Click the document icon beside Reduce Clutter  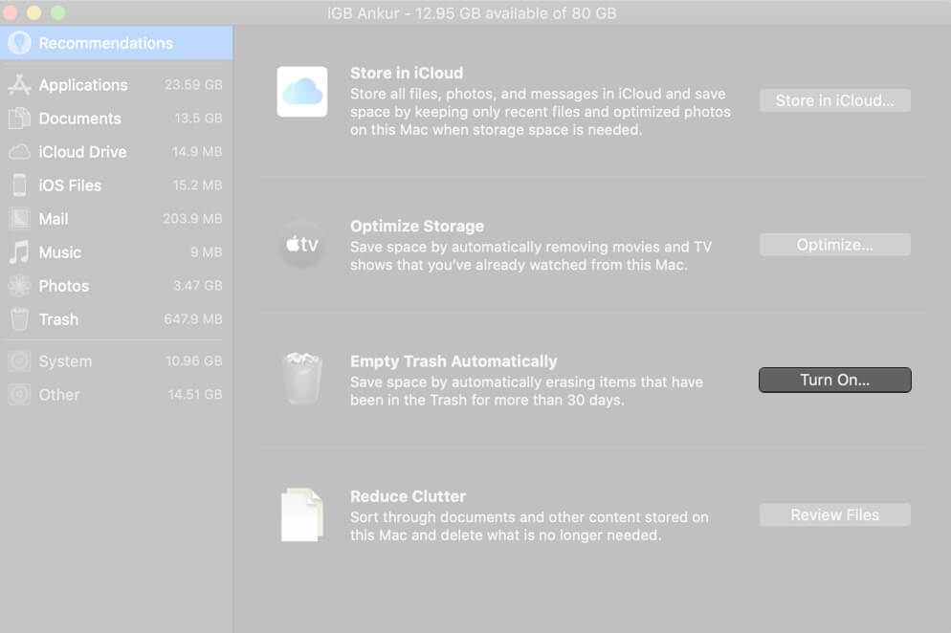(302, 514)
